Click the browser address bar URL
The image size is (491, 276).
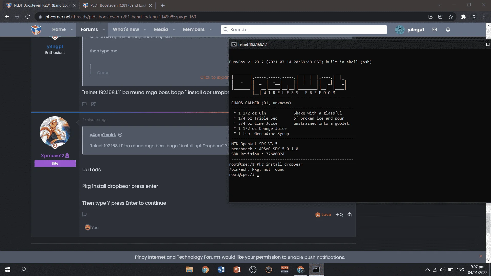[x=121, y=17]
